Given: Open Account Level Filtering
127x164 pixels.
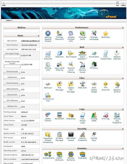Looking at the screenshot, I should click(71, 67).
